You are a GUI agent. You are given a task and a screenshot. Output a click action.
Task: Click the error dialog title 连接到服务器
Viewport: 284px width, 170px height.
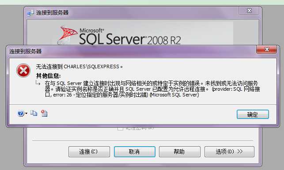point(26,51)
